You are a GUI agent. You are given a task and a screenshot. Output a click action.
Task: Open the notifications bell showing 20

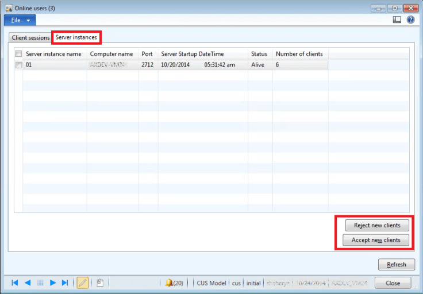(x=174, y=283)
